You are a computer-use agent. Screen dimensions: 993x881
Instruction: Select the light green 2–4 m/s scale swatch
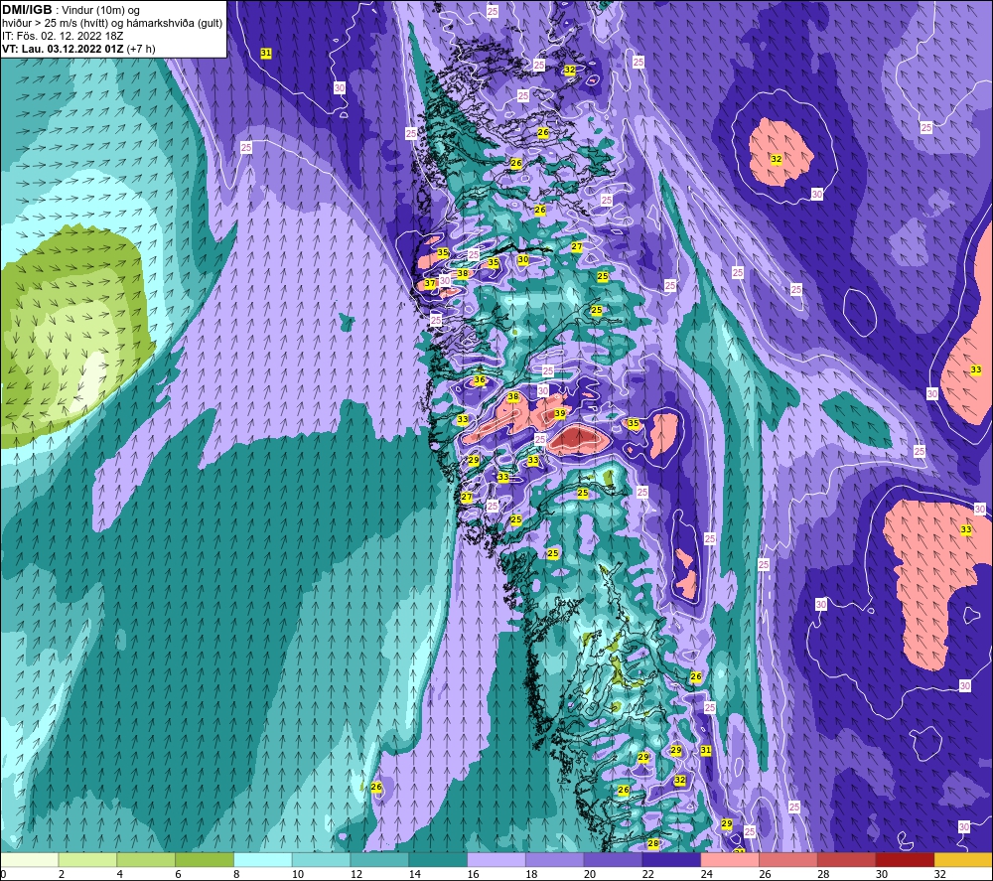point(87,859)
